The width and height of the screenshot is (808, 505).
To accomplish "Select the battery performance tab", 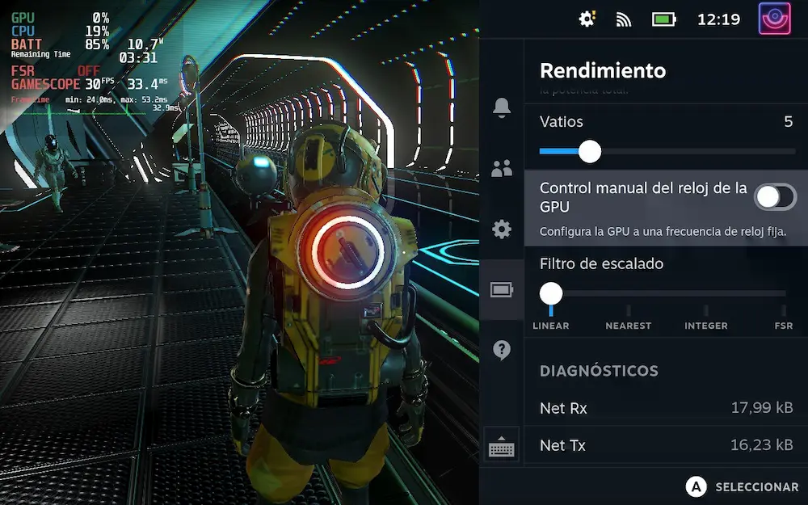I will coord(502,289).
